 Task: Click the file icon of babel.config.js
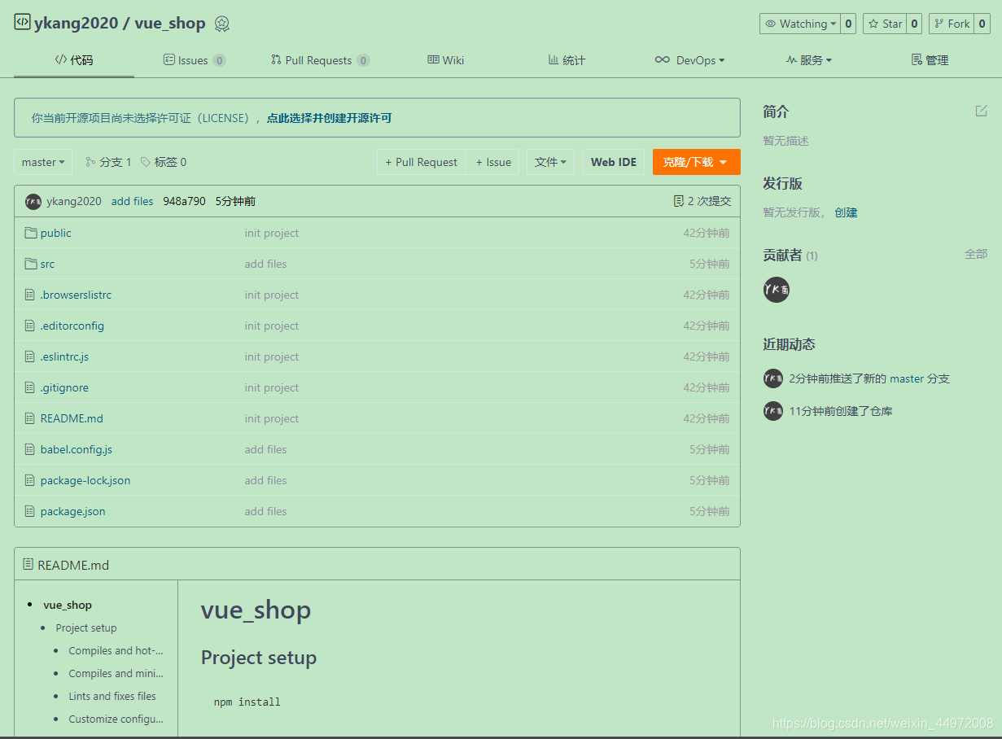coord(31,449)
